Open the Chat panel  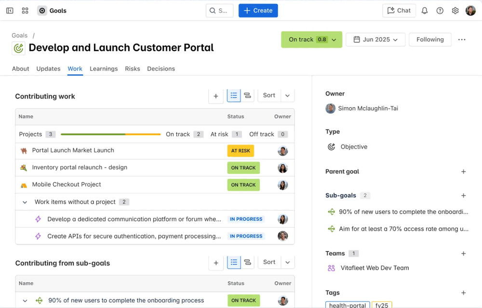pyautogui.click(x=399, y=11)
